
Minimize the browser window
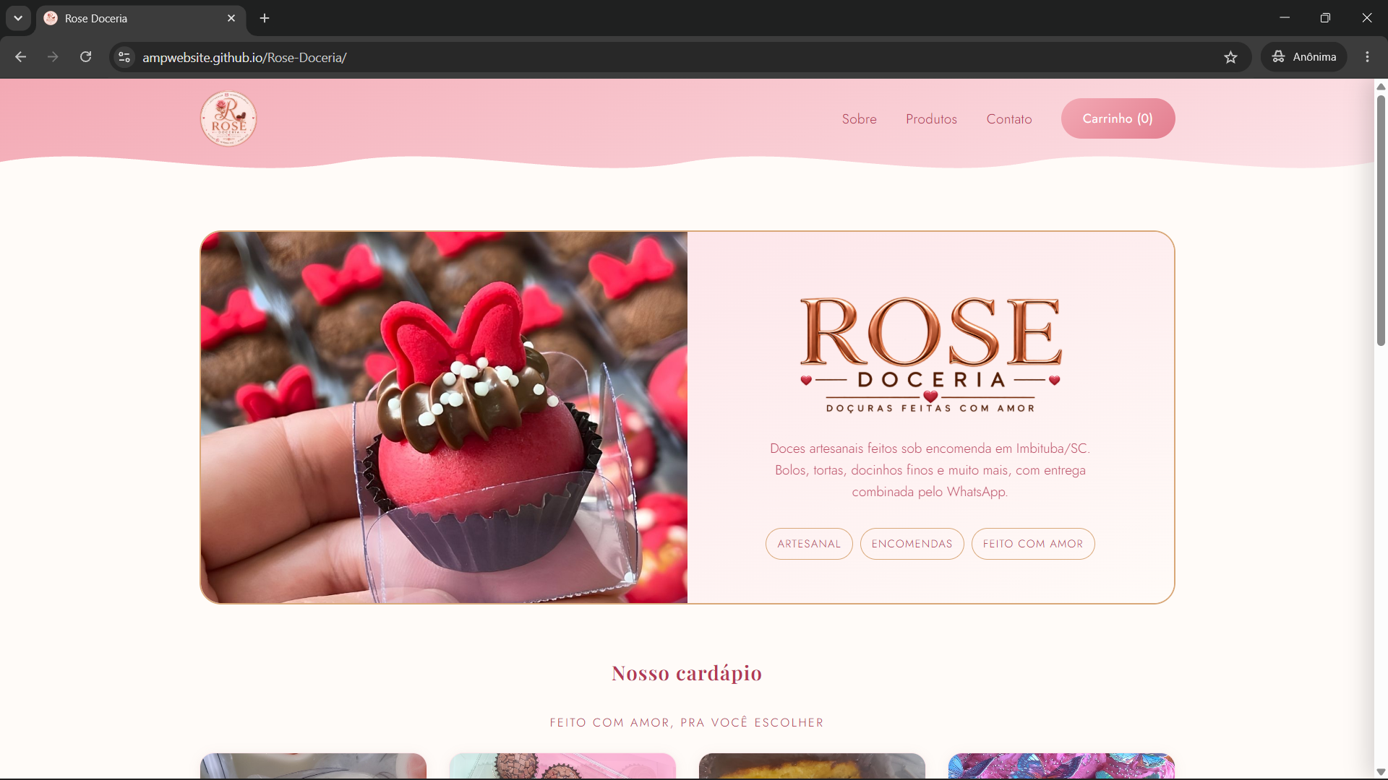(x=1285, y=18)
